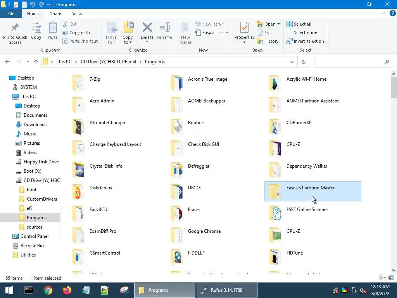Switch to details view layout icon
The width and height of the screenshot is (397, 298).
pyautogui.click(x=383, y=278)
